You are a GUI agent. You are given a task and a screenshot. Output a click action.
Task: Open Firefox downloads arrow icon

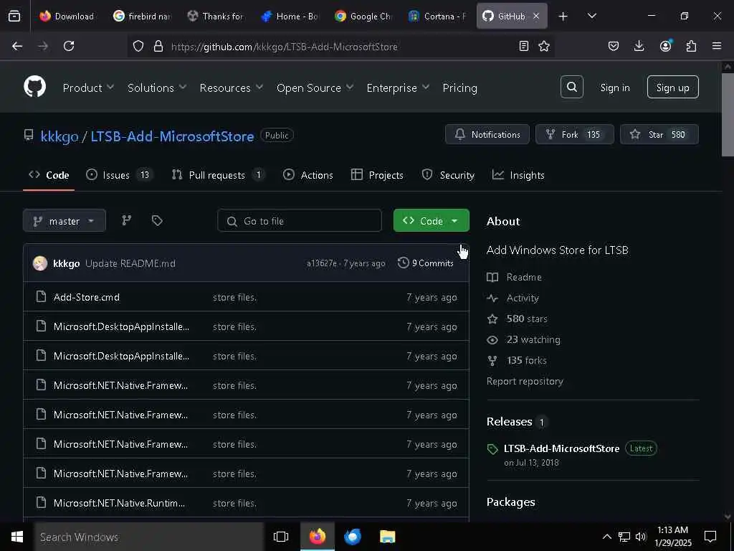tap(639, 46)
